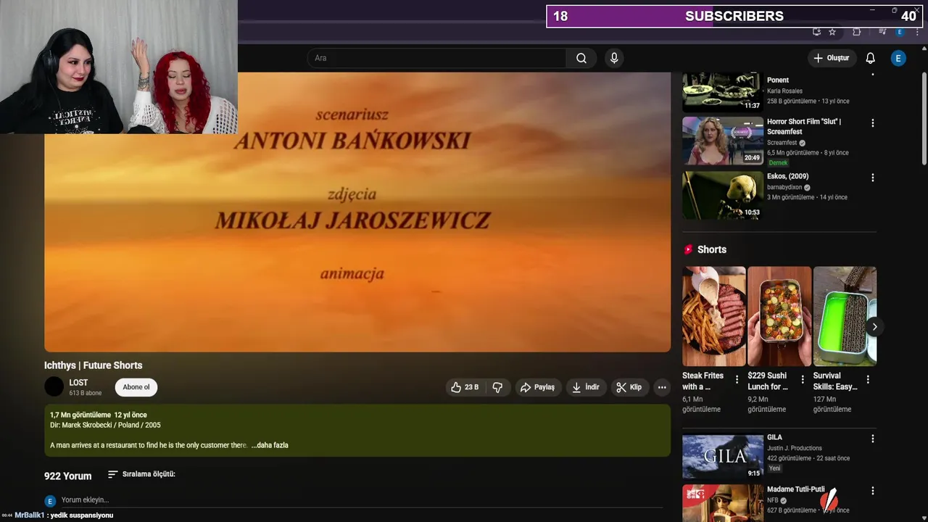This screenshot has width=928, height=522.
Task: Open the YouTube account avatar menu
Action: (898, 58)
